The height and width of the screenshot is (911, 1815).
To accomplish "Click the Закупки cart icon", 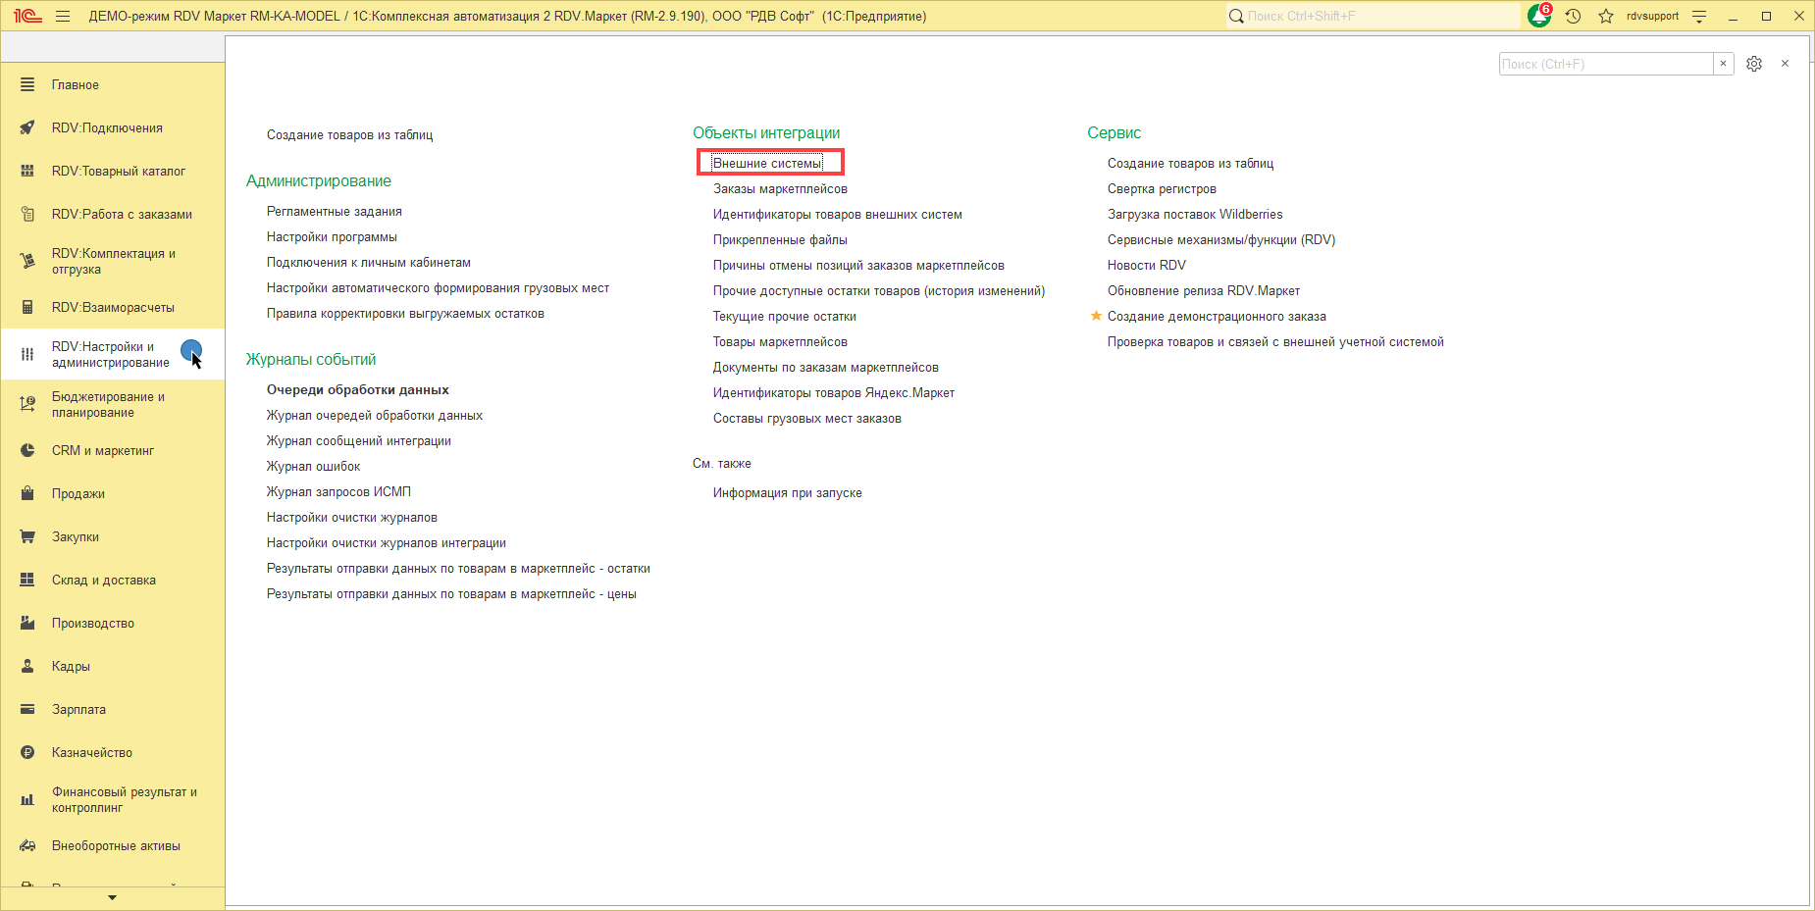I will [x=27, y=536].
